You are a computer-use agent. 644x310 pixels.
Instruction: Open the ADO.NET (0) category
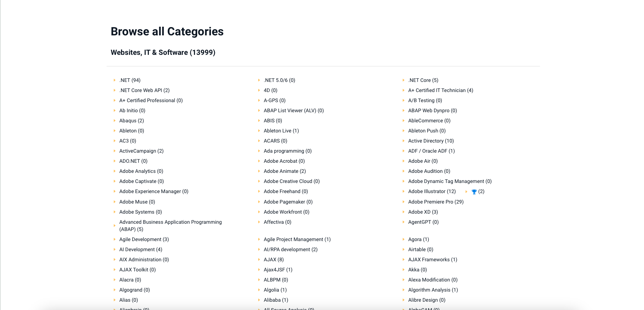pos(133,161)
